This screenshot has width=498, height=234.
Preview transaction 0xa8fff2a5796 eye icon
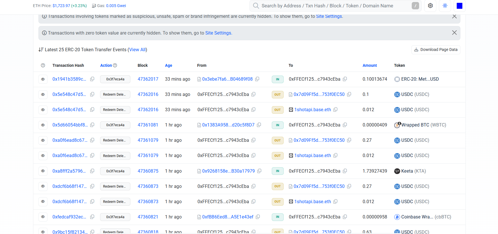coord(43,171)
